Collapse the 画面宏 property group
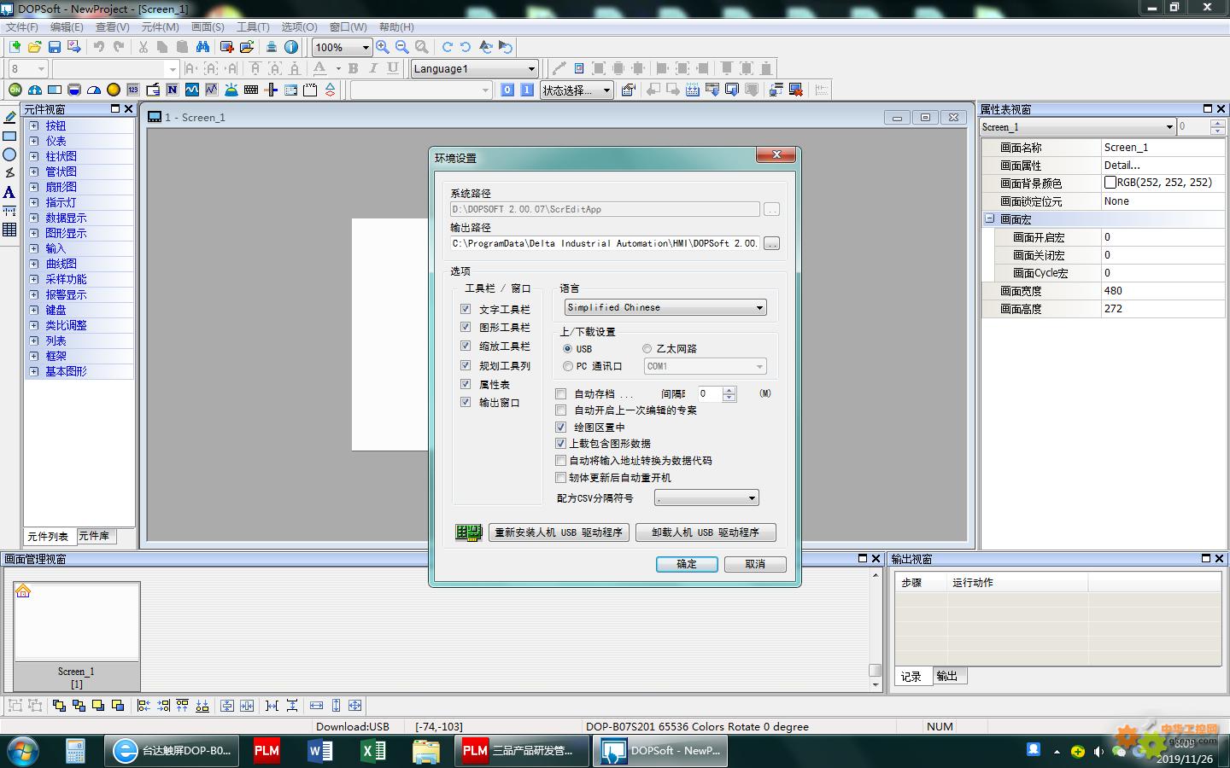The height and width of the screenshot is (768, 1230). (990, 218)
